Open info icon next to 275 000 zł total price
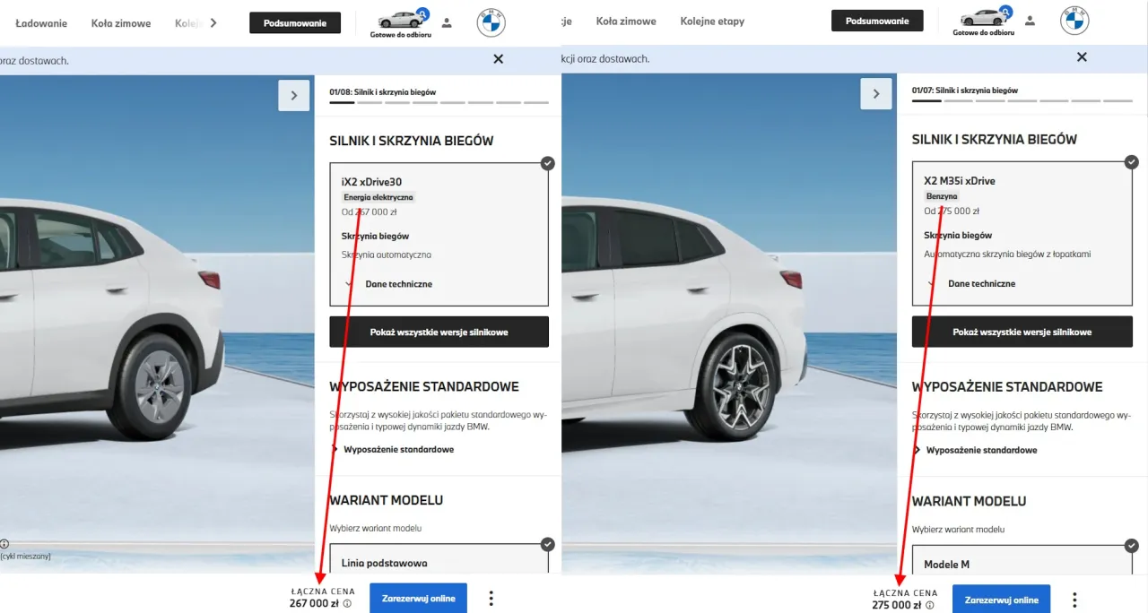1148x613 pixels. (x=929, y=605)
